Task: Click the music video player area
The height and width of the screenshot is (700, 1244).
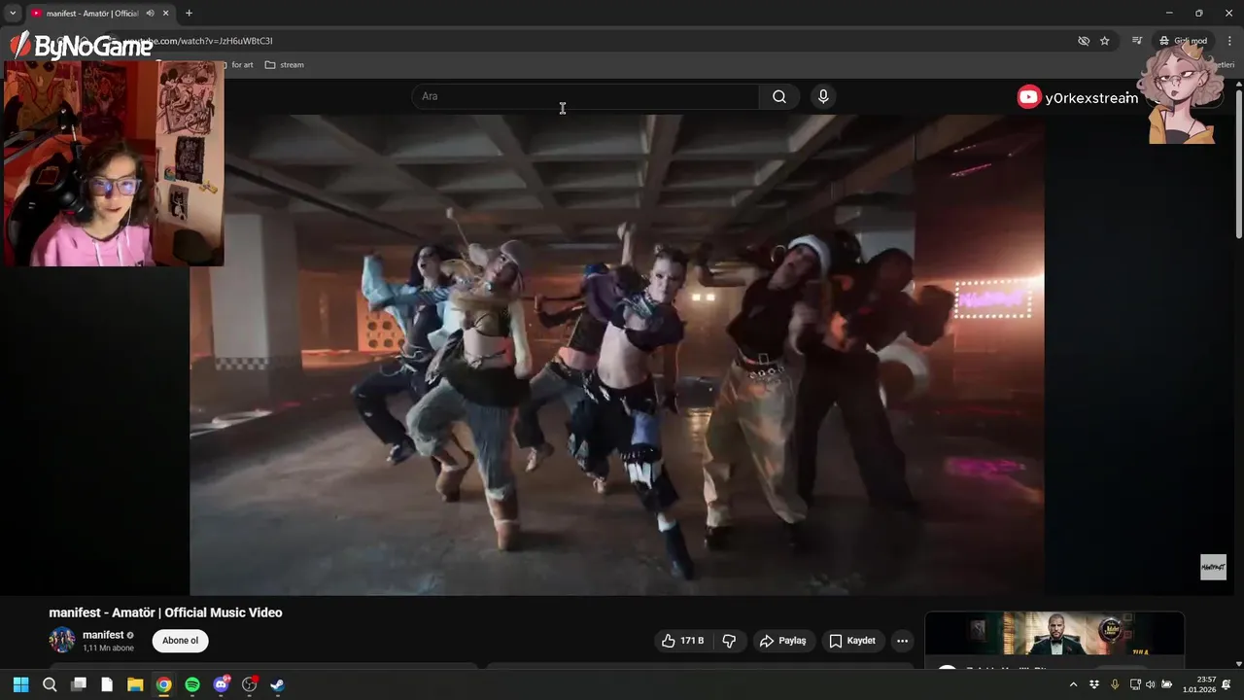Action: click(x=617, y=355)
